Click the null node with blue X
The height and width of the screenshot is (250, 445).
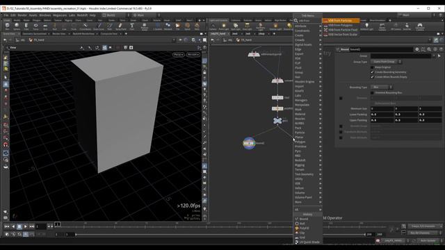tap(277, 121)
